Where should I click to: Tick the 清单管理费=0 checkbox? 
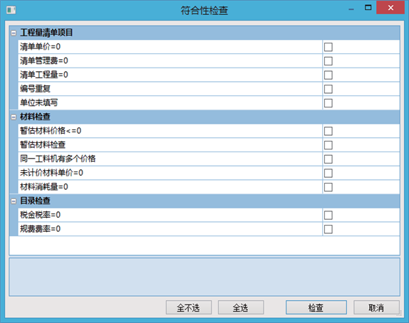click(328, 61)
